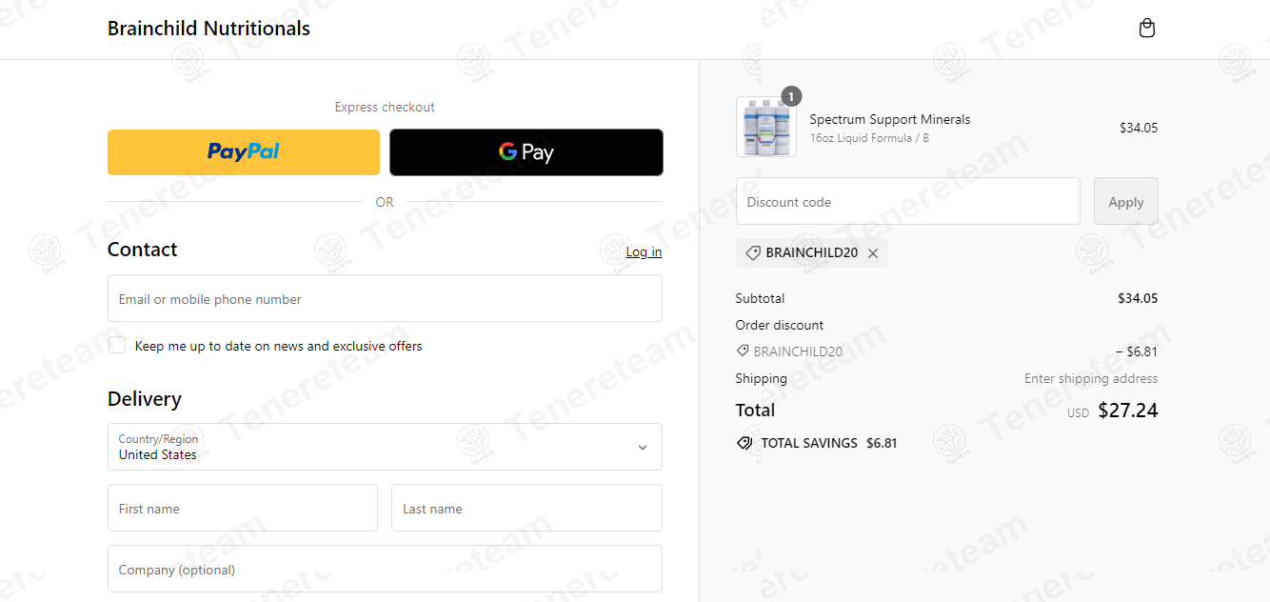Click the order discount BRAINCHILD20 tag icon
Screen dimensions: 1270x602
click(743, 351)
